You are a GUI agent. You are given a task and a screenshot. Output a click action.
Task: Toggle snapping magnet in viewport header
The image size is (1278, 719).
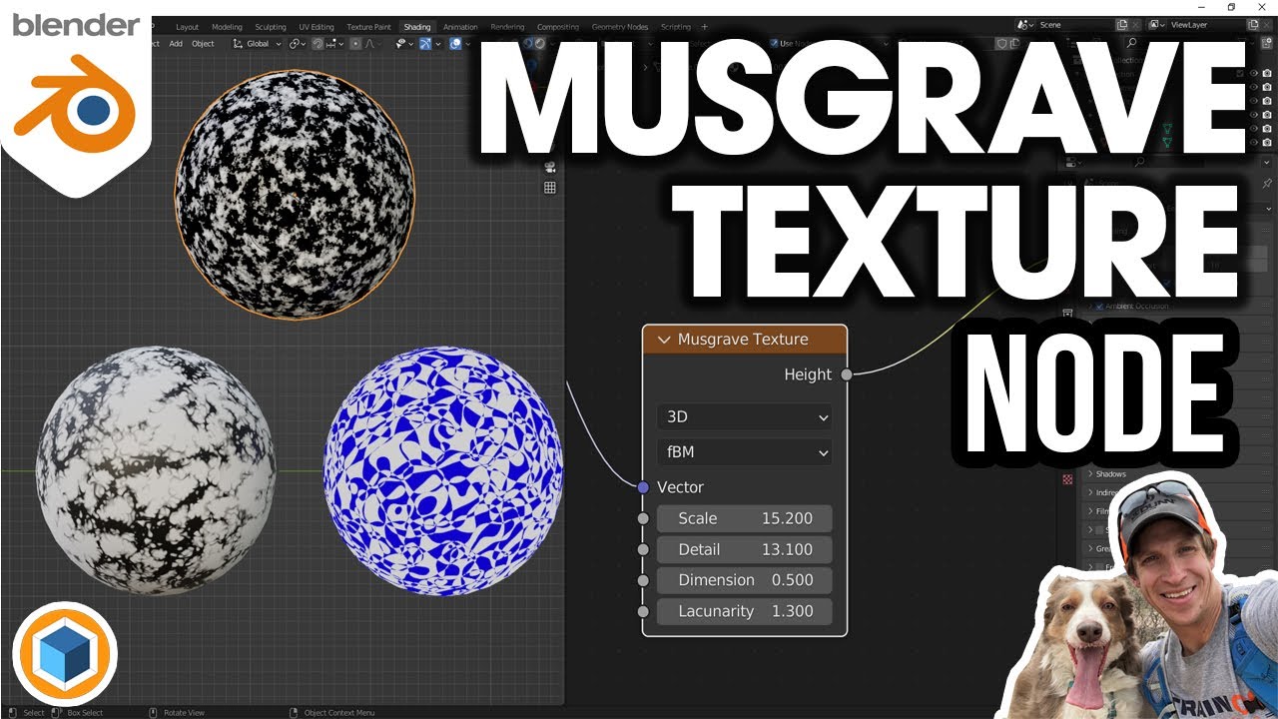pyautogui.click(x=318, y=43)
